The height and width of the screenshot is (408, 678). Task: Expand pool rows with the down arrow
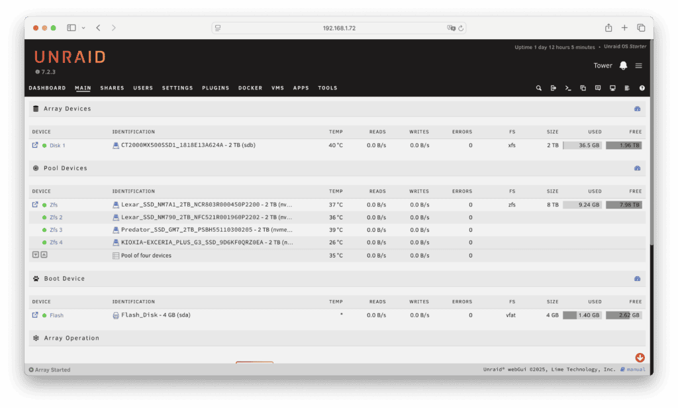[36, 255]
